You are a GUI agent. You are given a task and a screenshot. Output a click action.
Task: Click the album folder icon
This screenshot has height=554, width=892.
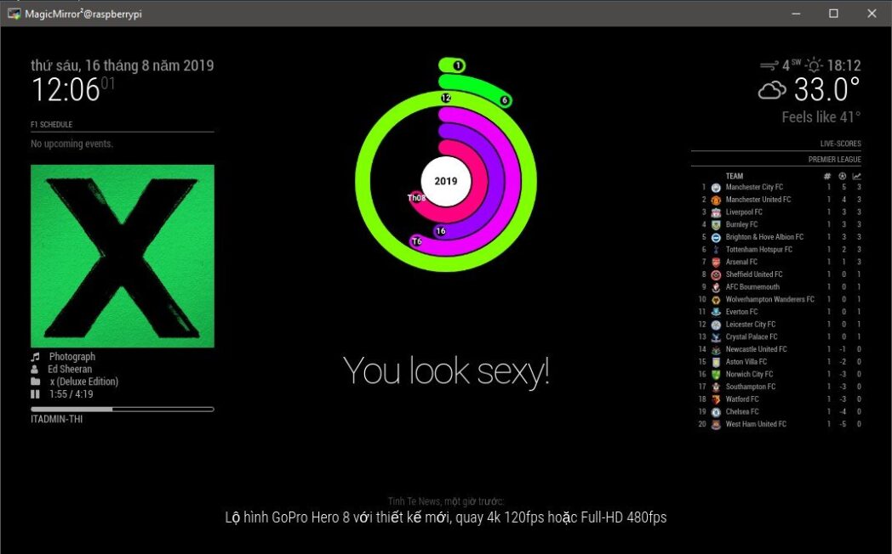tap(35, 382)
